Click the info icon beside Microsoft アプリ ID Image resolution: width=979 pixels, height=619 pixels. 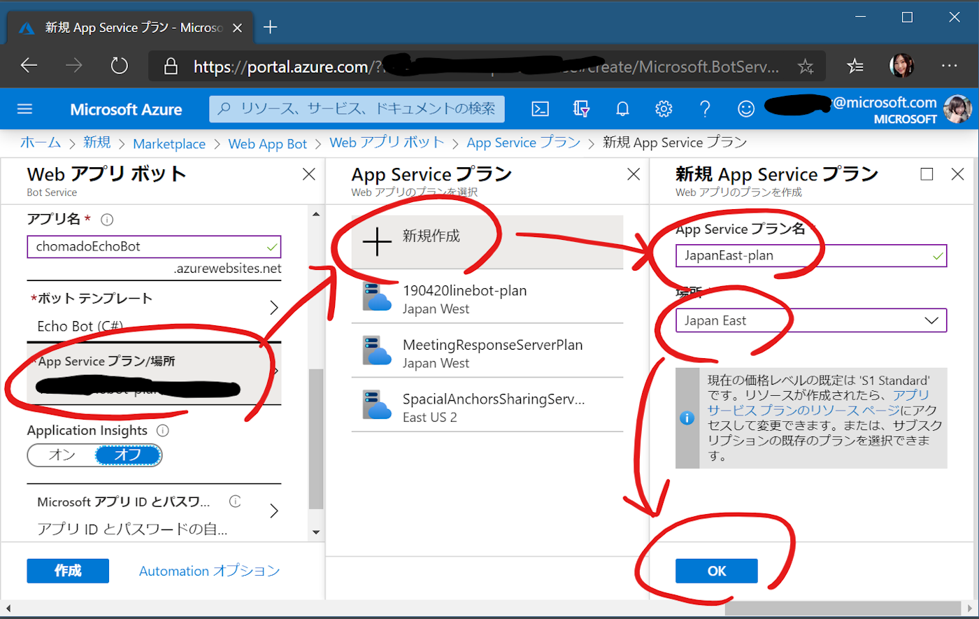tap(235, 501)
